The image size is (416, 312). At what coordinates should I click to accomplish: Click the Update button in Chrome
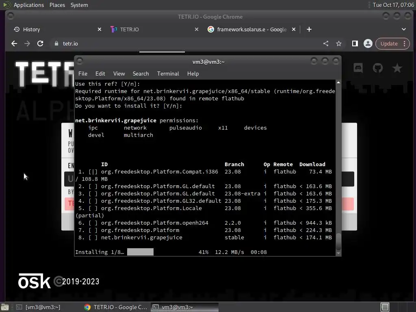(389, 43)
